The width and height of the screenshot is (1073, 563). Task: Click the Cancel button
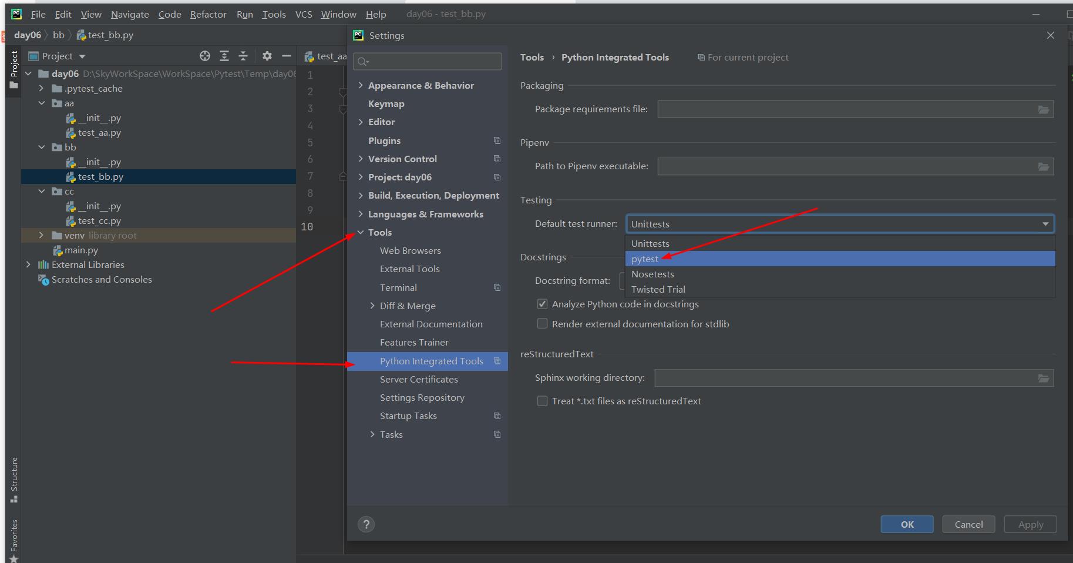[x=968, y=524]
